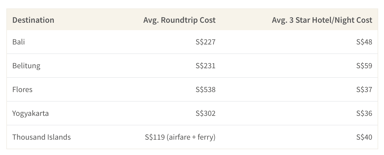Click Flores hotel cost S$37

364,89
